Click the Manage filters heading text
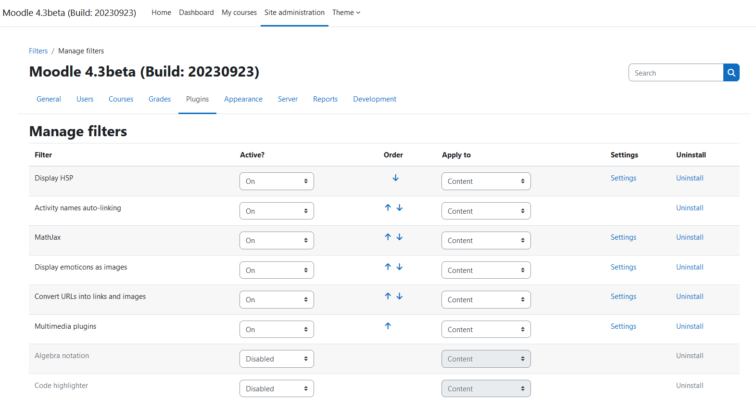This screenshot has width=756, height=400. [x=78, y=131]
